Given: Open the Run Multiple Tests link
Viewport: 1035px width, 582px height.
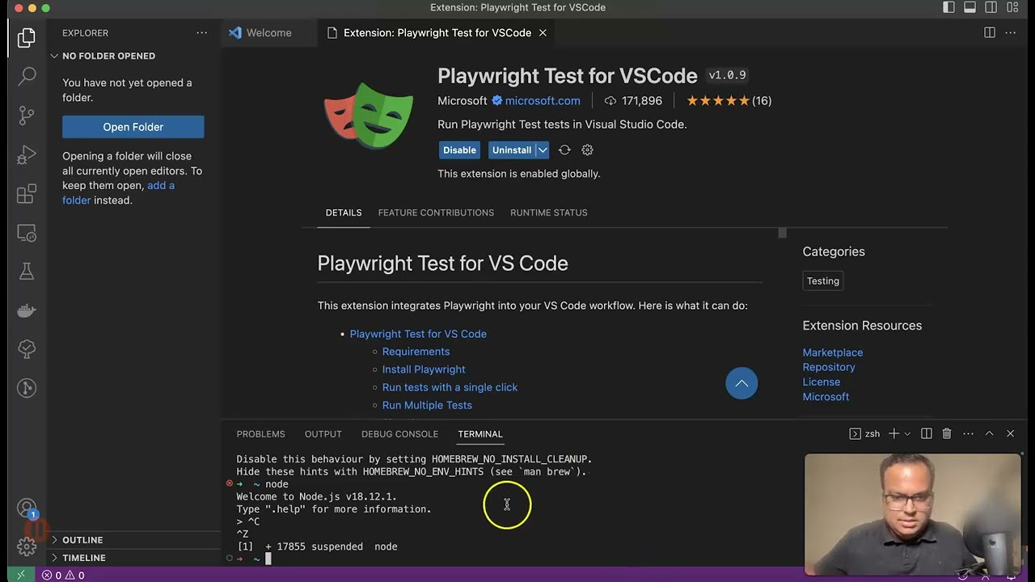Looking at the screenshot, I should click(427, 405).
